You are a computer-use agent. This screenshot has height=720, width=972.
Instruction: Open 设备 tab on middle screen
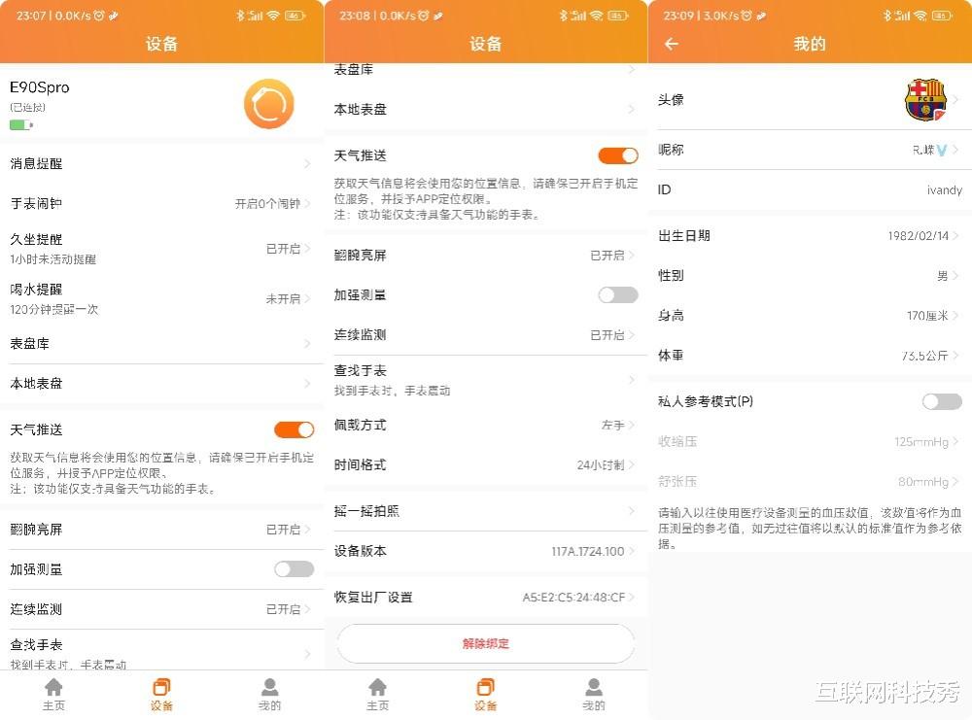(x=485, y=695)
